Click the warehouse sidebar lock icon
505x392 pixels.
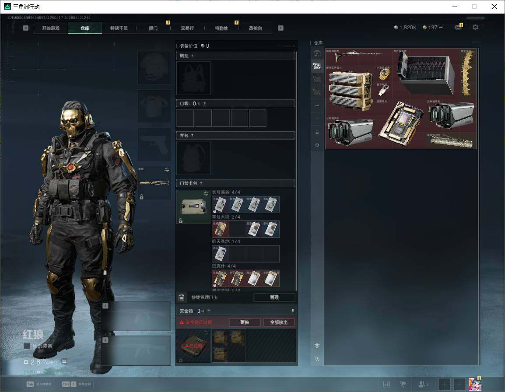[x=317, y=132]
